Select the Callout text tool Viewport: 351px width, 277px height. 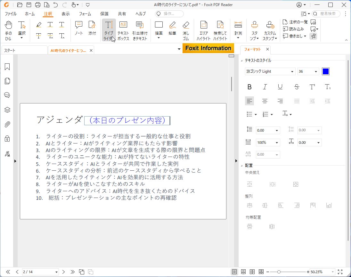140,30
